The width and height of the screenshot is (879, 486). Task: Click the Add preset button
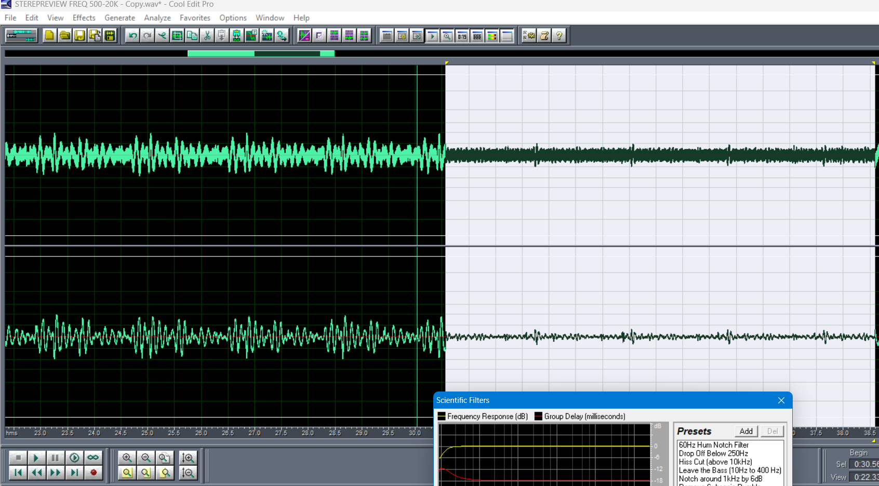point(746,431)
